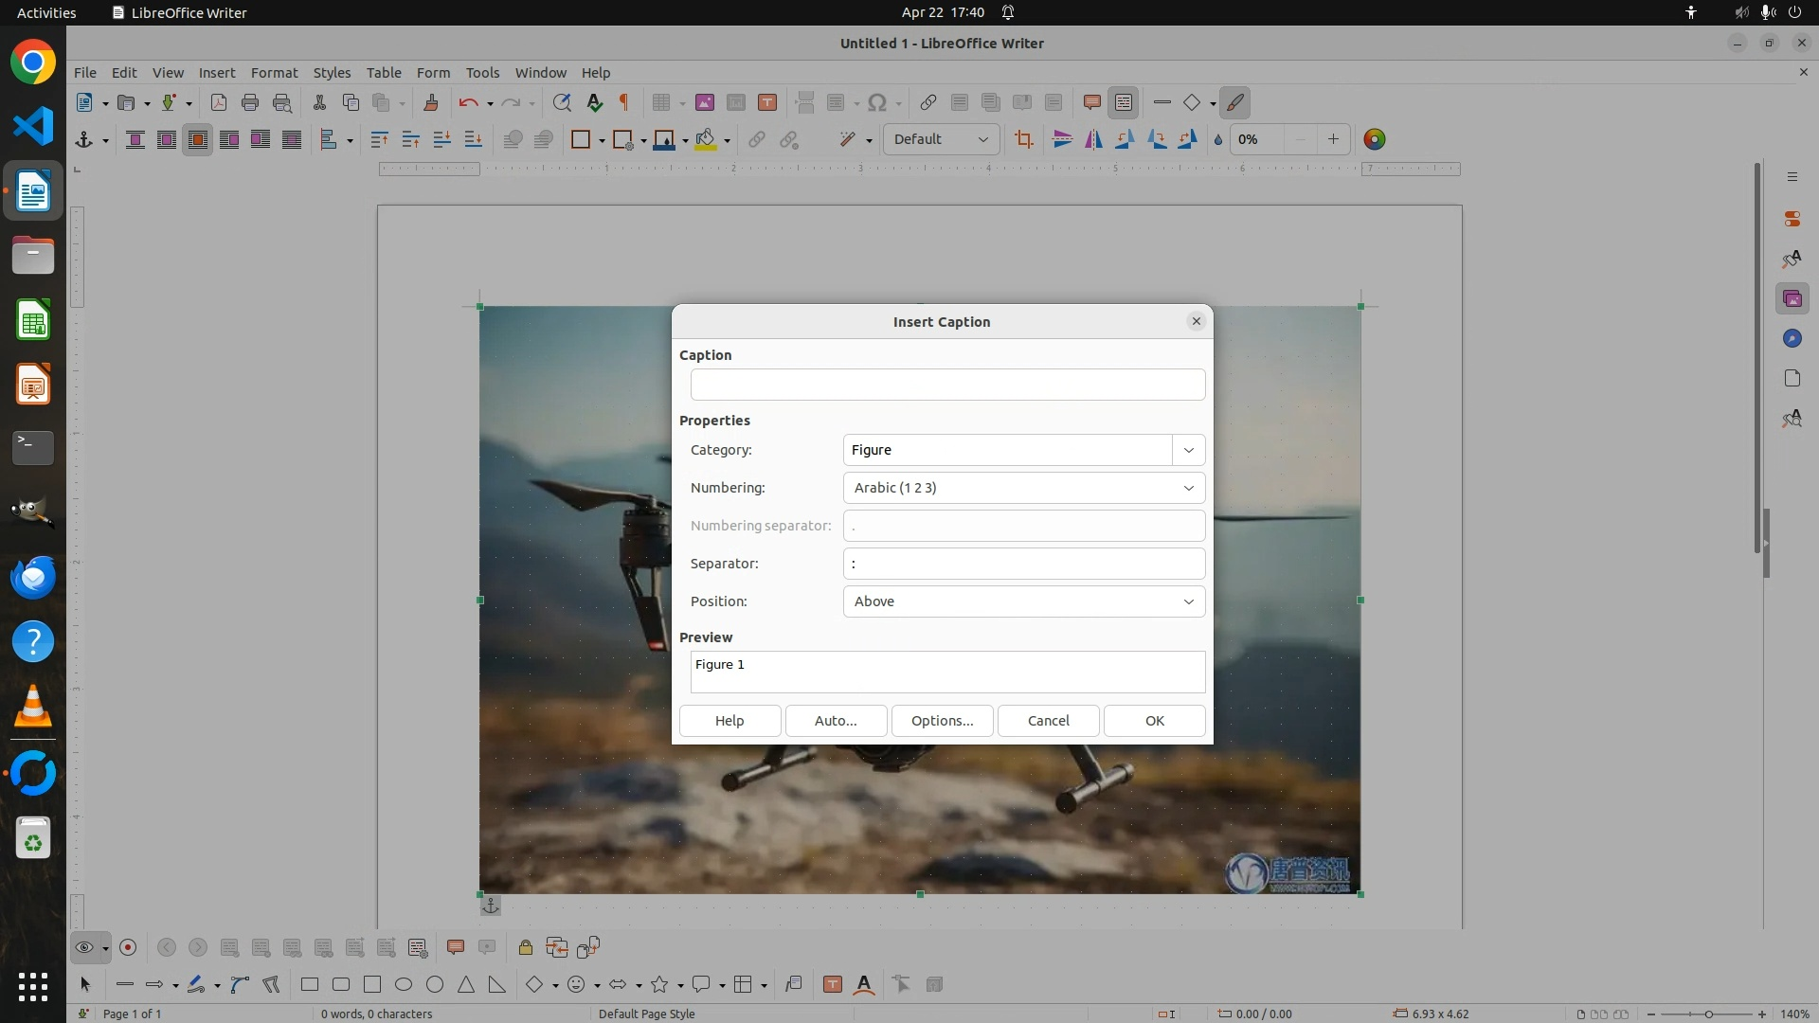Image resolution: width=1819 pixels, height=1023 pixels.
Task: Open the sidebar Gallery panel icon
Action: (1792, 299)
